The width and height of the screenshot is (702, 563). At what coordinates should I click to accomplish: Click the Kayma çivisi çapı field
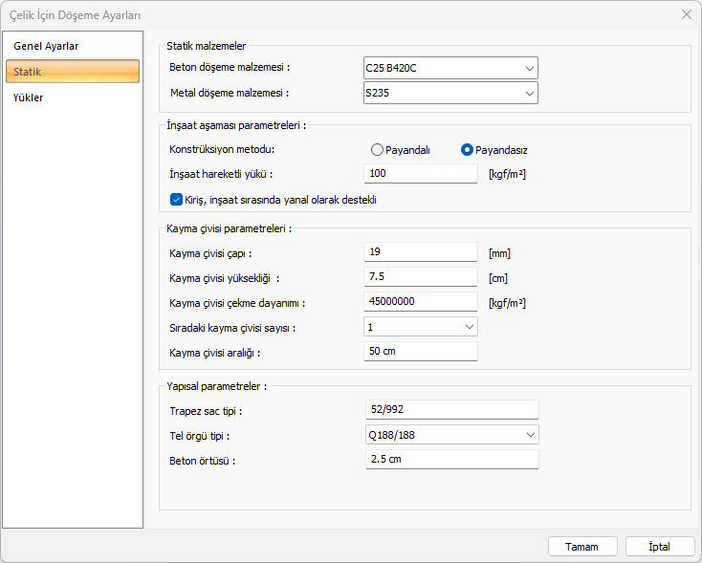[x=421, y=252]
